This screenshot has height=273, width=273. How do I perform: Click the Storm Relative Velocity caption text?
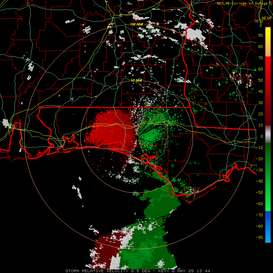[x=138, y=271]
